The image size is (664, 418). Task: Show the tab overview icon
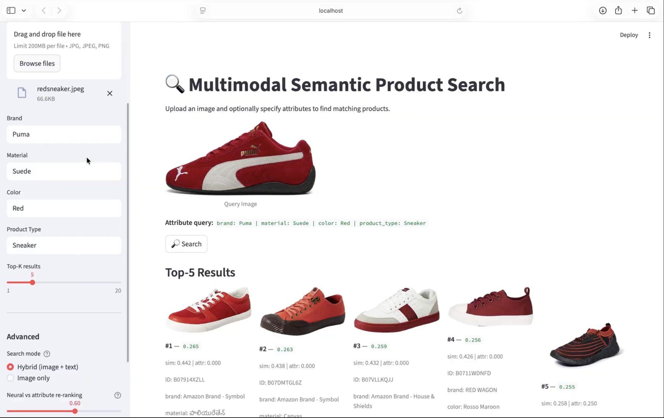click(x=651, y=10)
